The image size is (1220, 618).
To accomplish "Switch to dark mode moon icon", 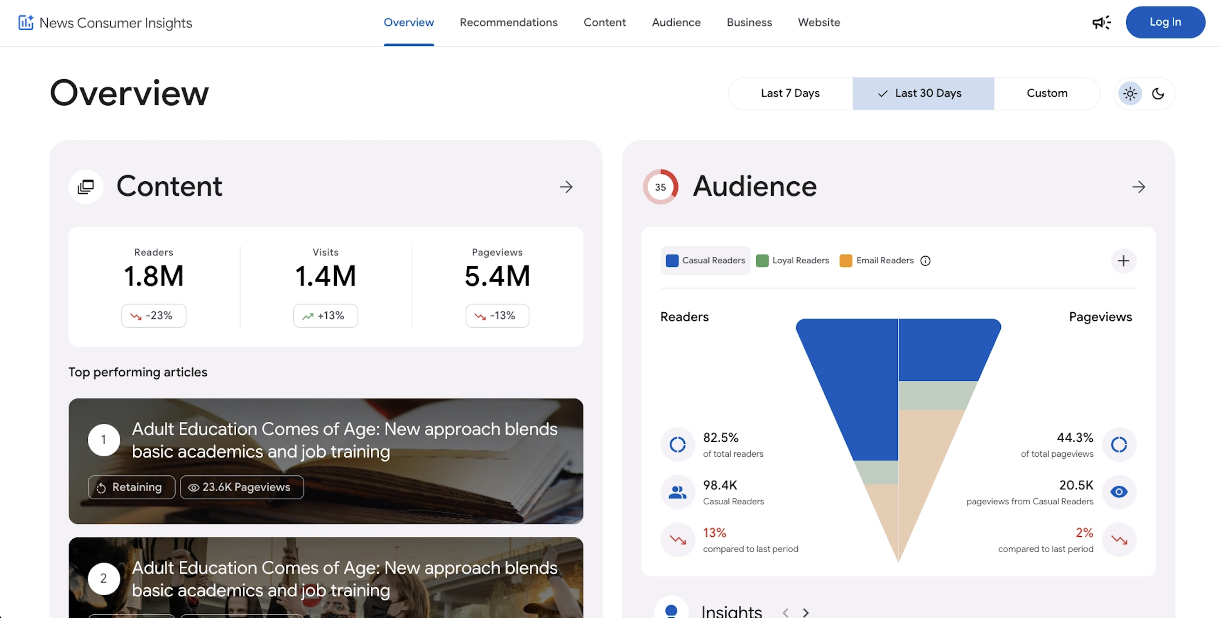I will (x=1158, y=94).
